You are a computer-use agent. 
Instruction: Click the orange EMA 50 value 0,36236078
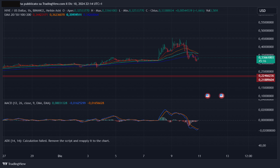(x=57, y=14)
